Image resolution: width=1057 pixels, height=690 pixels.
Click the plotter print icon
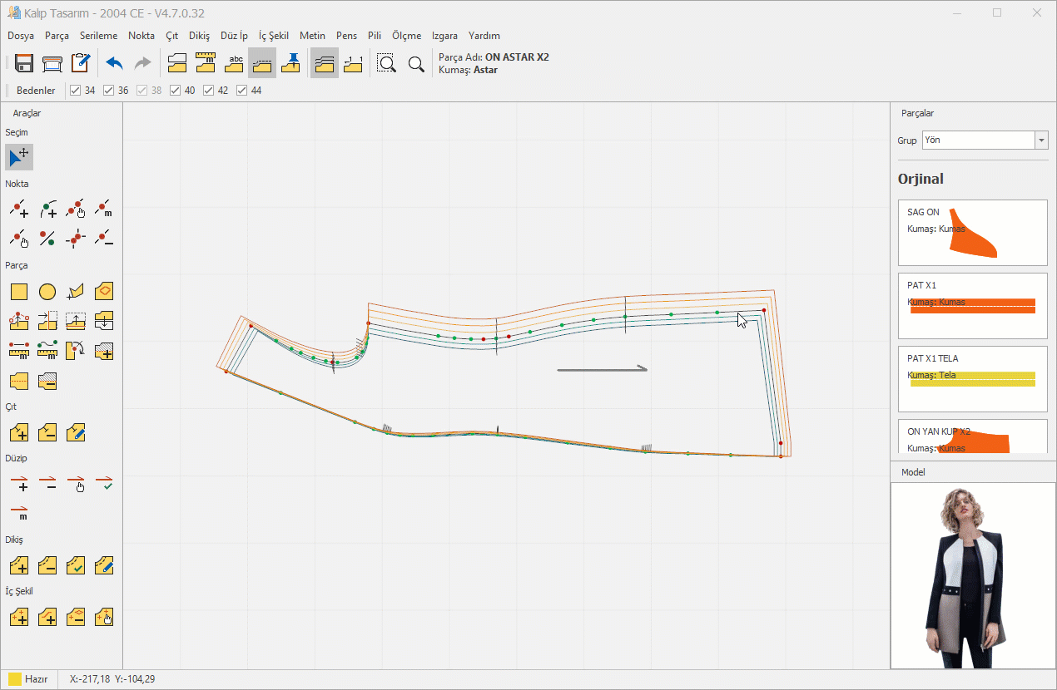coord(52,63)
